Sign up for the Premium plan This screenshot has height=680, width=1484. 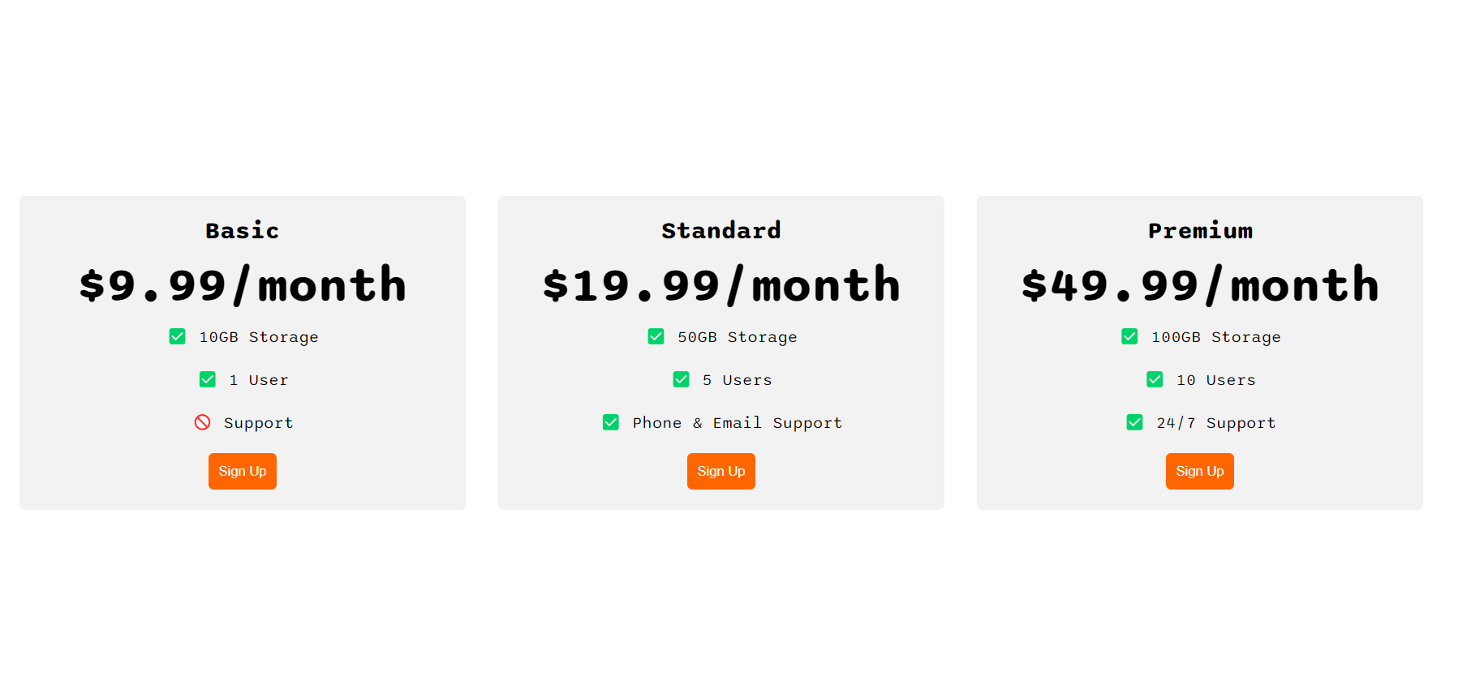coord(1200,471)
